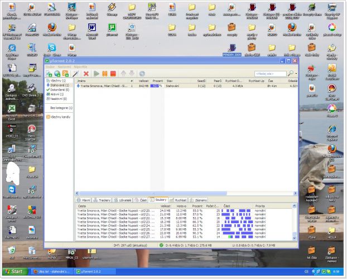Screen dimensions: 347x279
Task: Click torrent list horizontal scroll left arrow
Action: point(77,193)
